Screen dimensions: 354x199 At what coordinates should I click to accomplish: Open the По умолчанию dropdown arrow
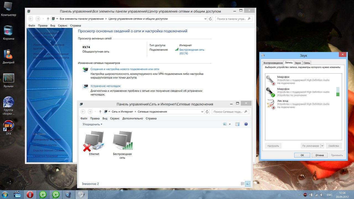322,146
